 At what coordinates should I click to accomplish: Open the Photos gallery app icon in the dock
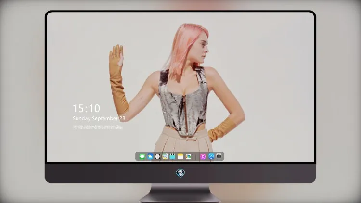pyautogui.click(x=188, y=157)
